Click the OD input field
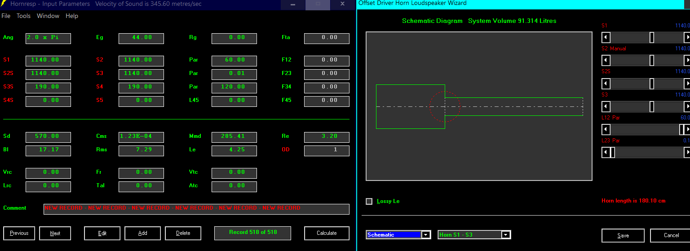 [327, 150]
